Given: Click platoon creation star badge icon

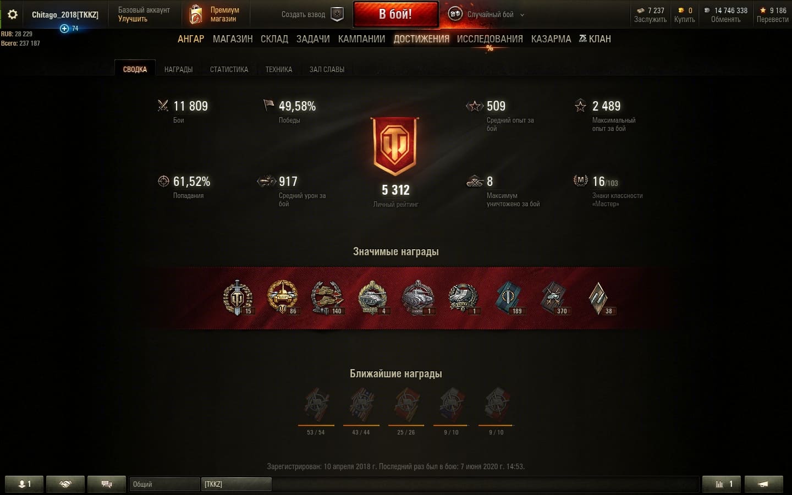Looking at the screenshot, I should click(x=337, y=14).
